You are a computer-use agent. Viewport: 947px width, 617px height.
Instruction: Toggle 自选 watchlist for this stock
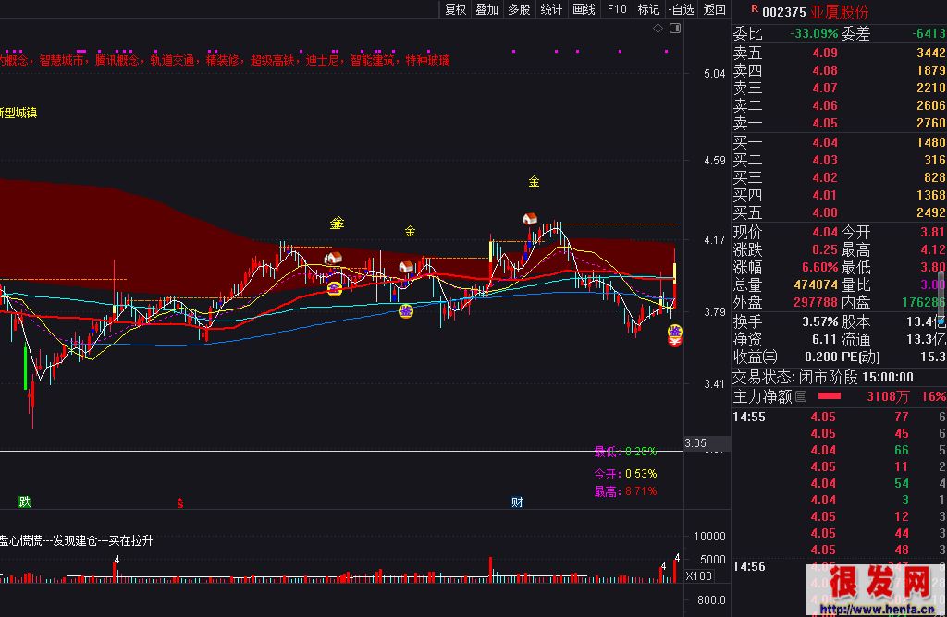(681, 9)
